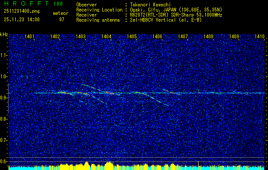Image resolution: width=268 pixels, height=170 pixels.
Task: Click time axis label 1405
Action: (132, 36)
